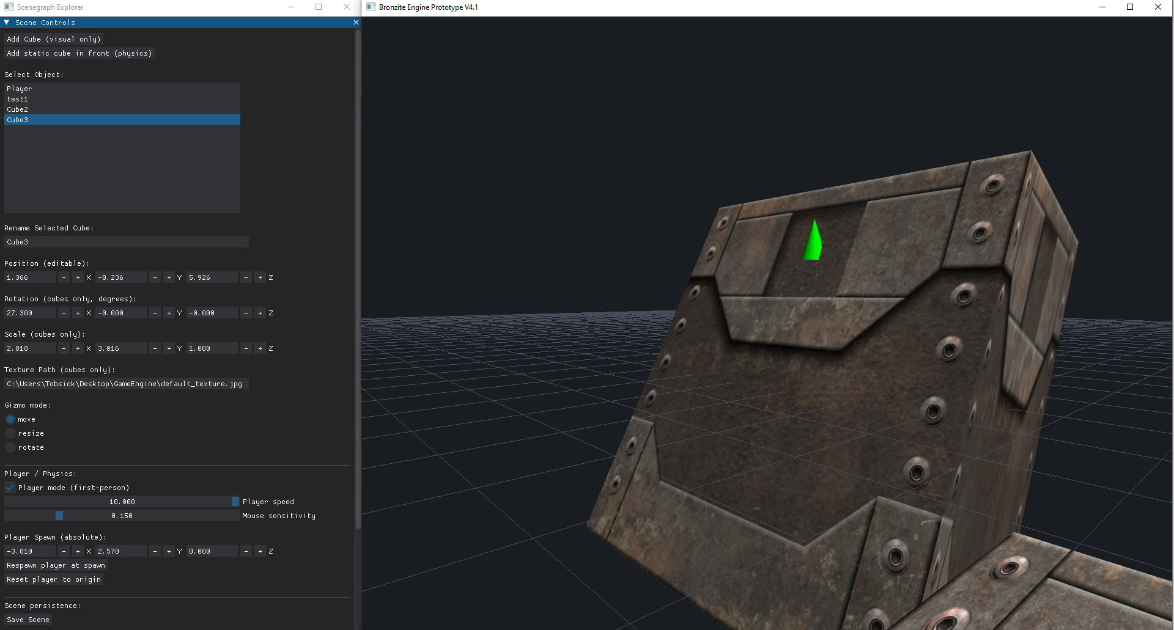The width and height of the screenshot is (1174, 630).
Task: Click the Player Spawn Y value field
Action: click(x=121, y=551)
